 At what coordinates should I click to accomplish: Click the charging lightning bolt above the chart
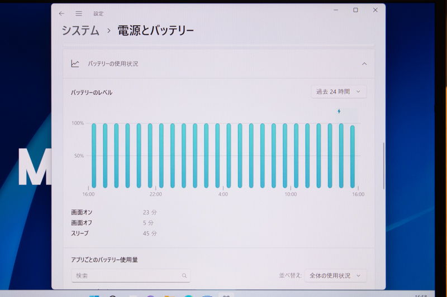click(339, 111)
